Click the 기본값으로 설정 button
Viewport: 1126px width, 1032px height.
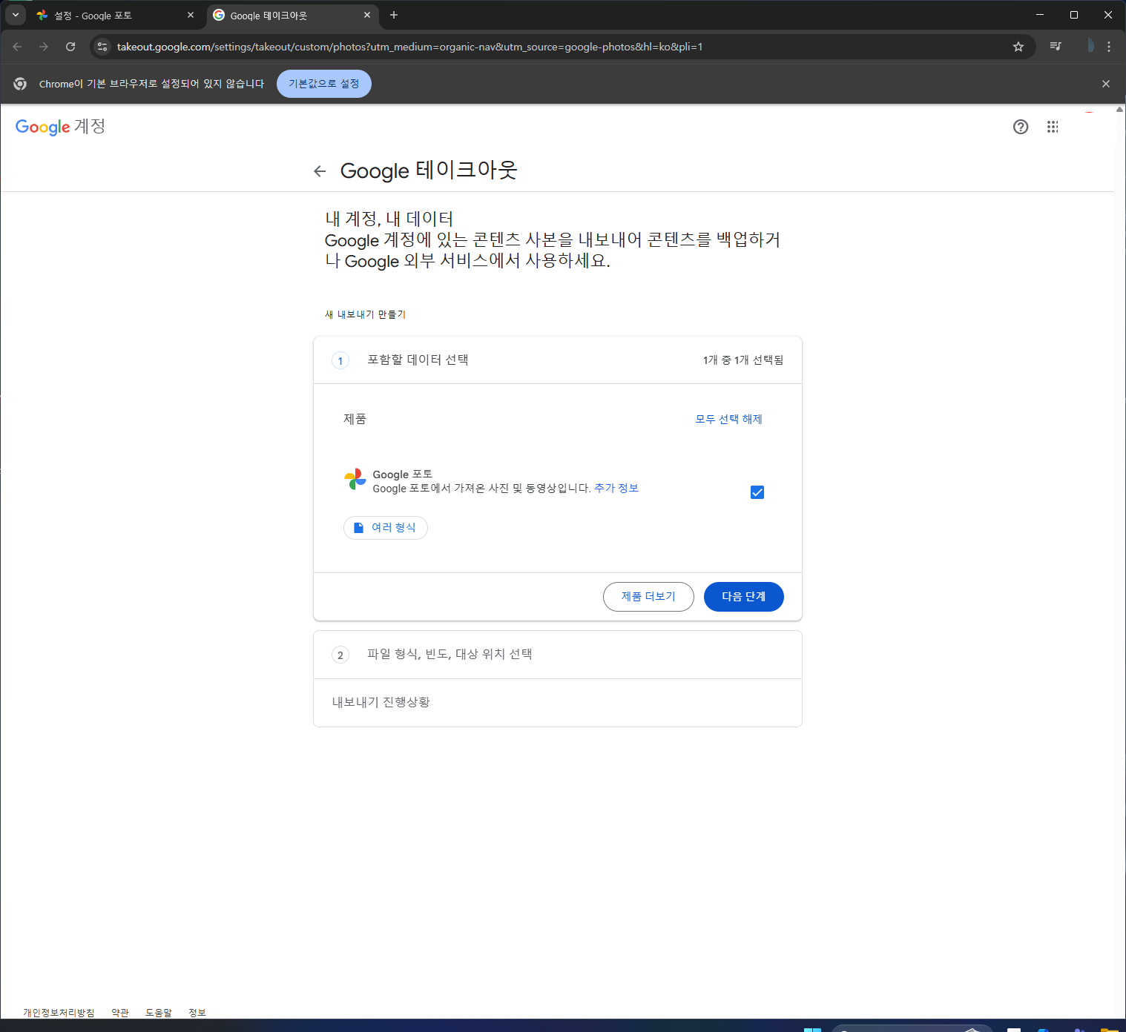click(324, 84)
